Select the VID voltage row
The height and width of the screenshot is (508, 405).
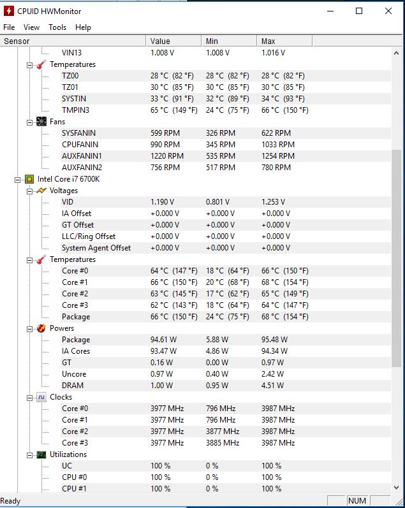(226, 202)
